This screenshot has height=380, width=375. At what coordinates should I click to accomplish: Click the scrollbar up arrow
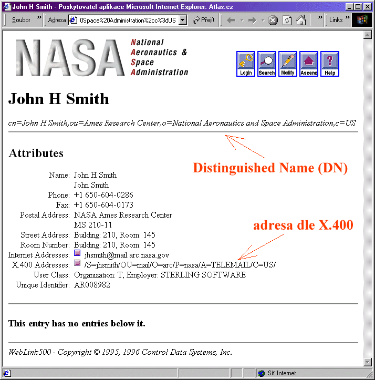pyautogui.click(x=368, y=35)
